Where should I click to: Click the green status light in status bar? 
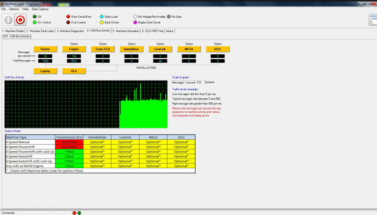click(79, 213)
